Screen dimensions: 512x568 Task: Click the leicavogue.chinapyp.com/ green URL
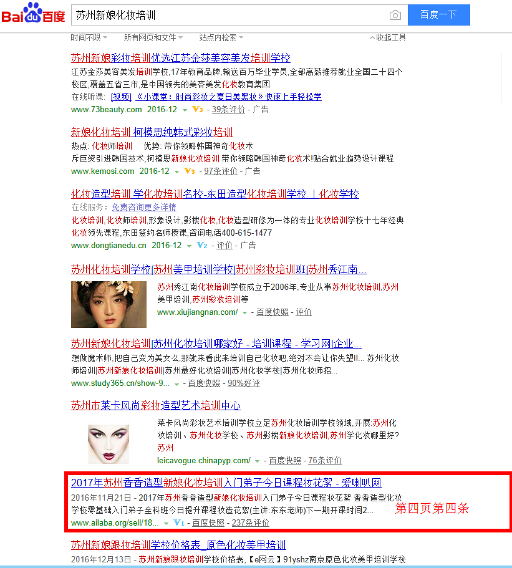click(x=204, y=460)
